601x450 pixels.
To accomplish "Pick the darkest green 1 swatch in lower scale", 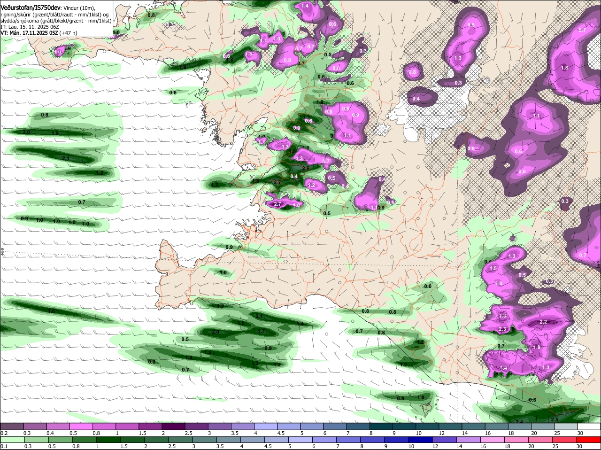I will point(108,440).
